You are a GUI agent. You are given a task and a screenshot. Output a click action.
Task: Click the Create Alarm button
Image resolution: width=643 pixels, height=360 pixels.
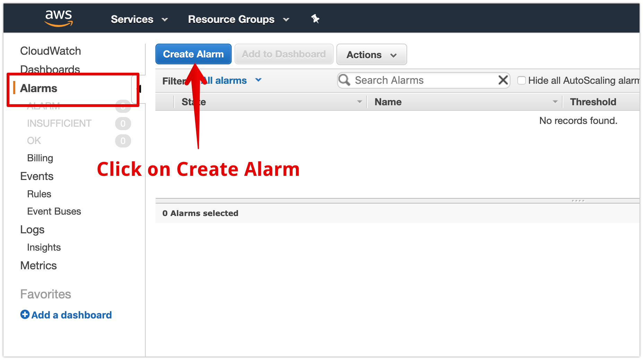click(x=193, y=54)
